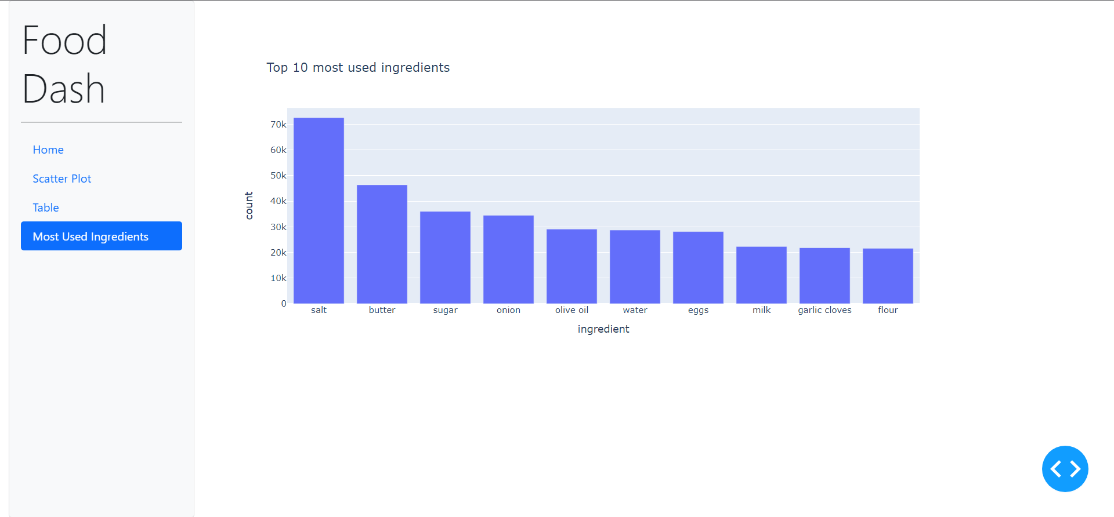Select the sugar bar
This screenshot has height=517, width=1114.
pyautogui.click(x=445, y=257)
